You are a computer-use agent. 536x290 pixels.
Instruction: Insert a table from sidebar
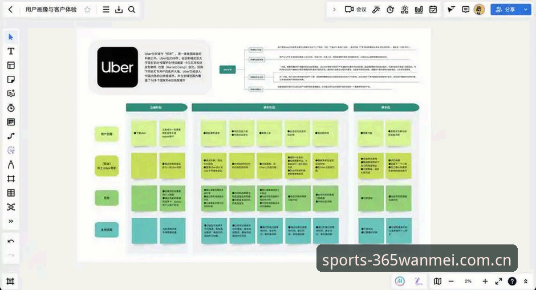point(11,193)
